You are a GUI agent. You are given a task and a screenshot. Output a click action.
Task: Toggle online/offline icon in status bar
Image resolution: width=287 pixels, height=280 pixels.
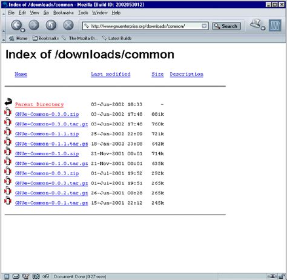[x=272, y=276]
